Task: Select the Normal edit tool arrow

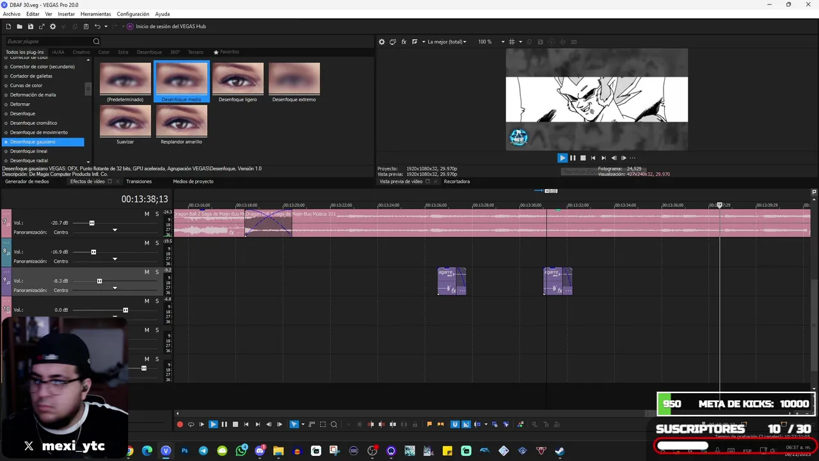Action: [294, 425]
